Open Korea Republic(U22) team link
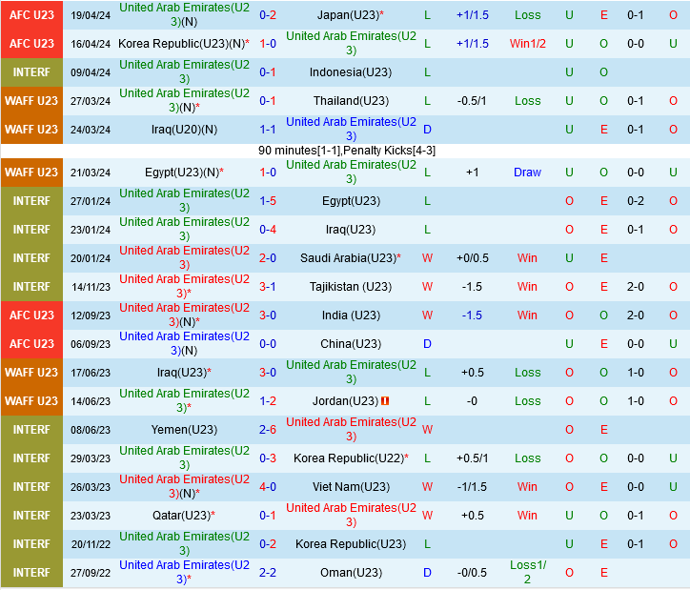Image resolution: width=690 pixels, height=590 pixels. (349, 458)
